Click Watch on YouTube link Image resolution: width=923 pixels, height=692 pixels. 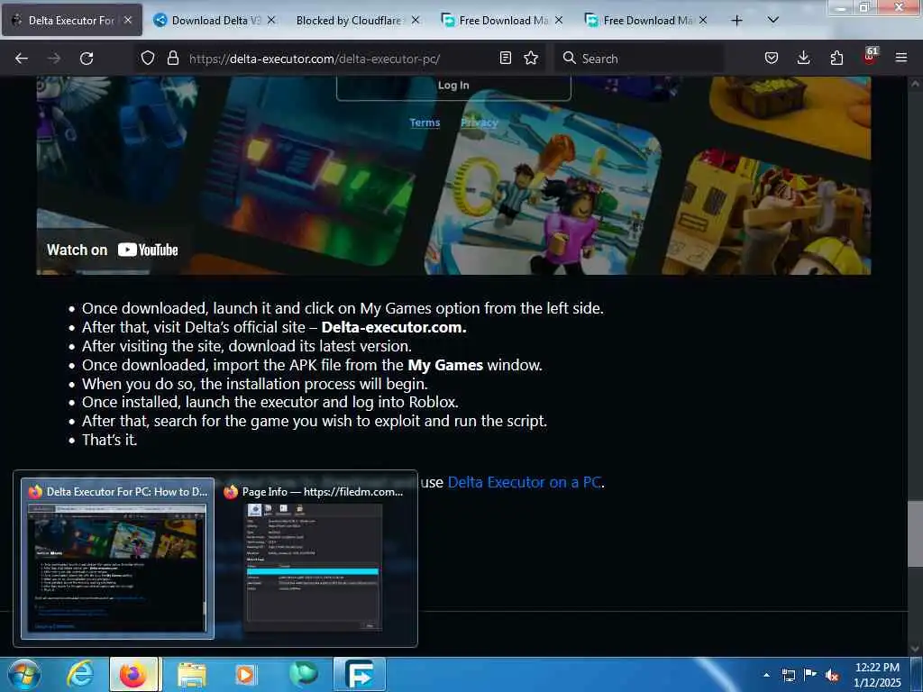click(x=113, y=250)
